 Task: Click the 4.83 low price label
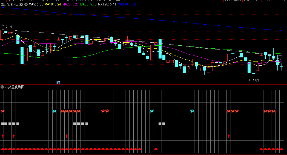click(x=255, y=80)
